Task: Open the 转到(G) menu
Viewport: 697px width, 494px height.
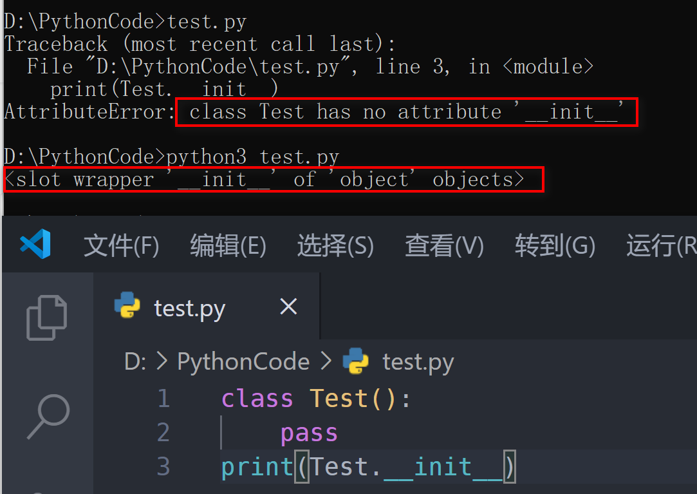Action: tap(555, 245)
